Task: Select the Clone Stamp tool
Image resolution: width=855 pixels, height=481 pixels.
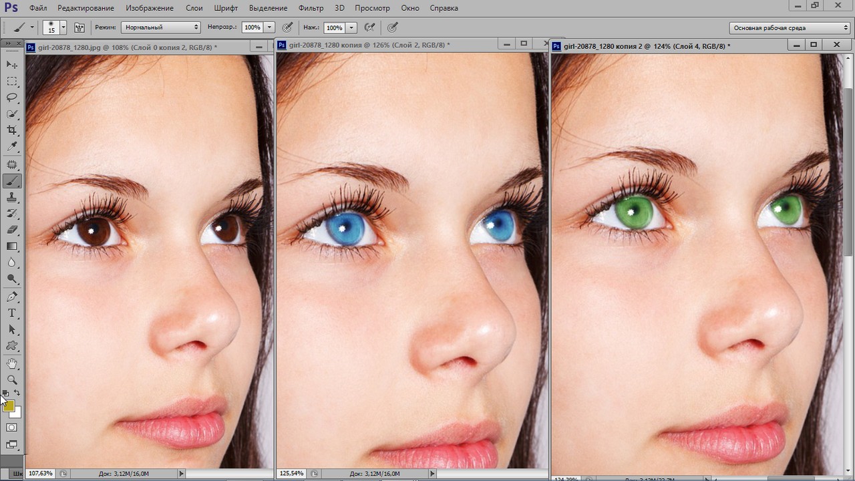Action: [12, 198]
